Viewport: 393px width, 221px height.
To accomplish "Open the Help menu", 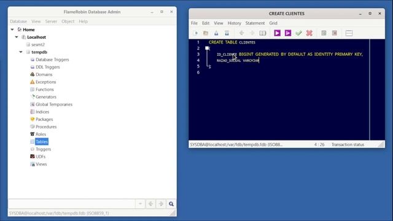I will pyautogui.click(x=84, y=21).
